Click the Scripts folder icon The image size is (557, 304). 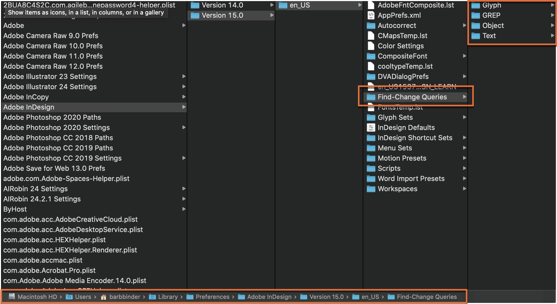click(x=371, y=168)
